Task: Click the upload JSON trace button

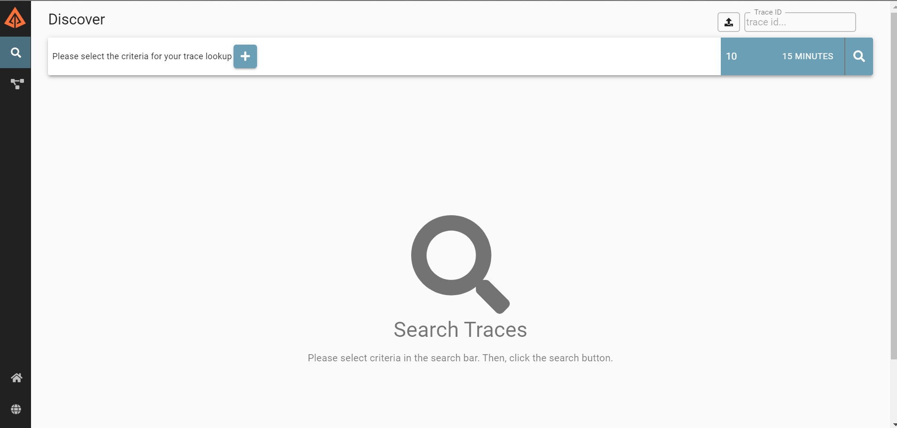Action: click(x=729, y=22)
